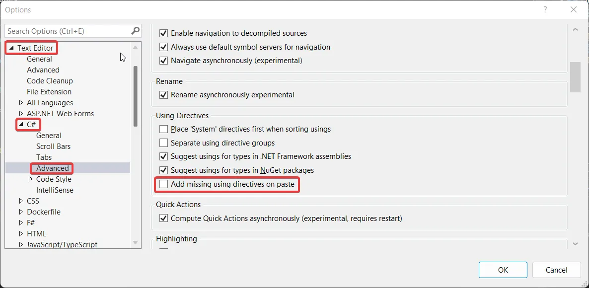Select IntelliSense under C#

point(55,190)
